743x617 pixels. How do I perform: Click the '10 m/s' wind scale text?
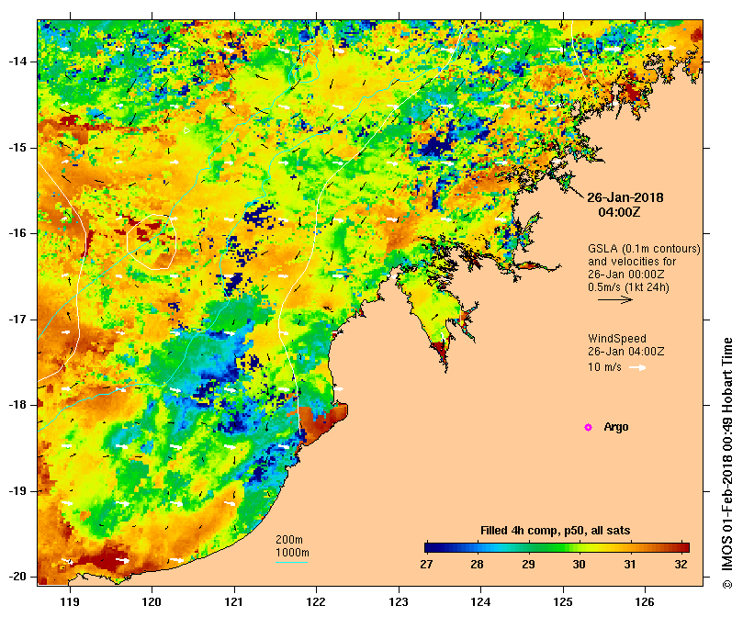(x=604, y=367)
